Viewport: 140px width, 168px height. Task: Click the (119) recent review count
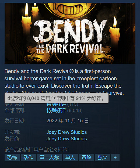coord(73,104)
